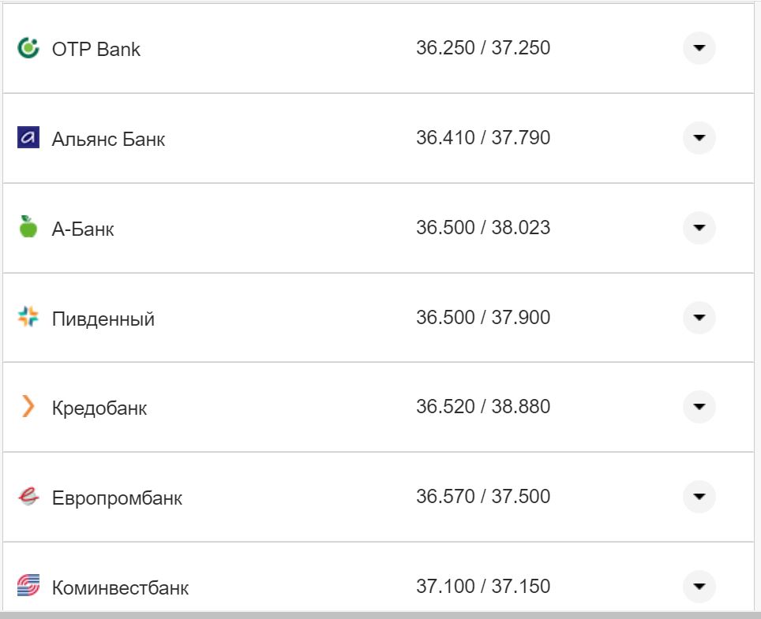Screen dimensions: 761x619
Task: Click the Европромбанк red logo icon
Action: point(28,498)
